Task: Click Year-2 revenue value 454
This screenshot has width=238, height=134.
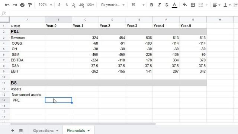Action: click(x=112, y=38)
